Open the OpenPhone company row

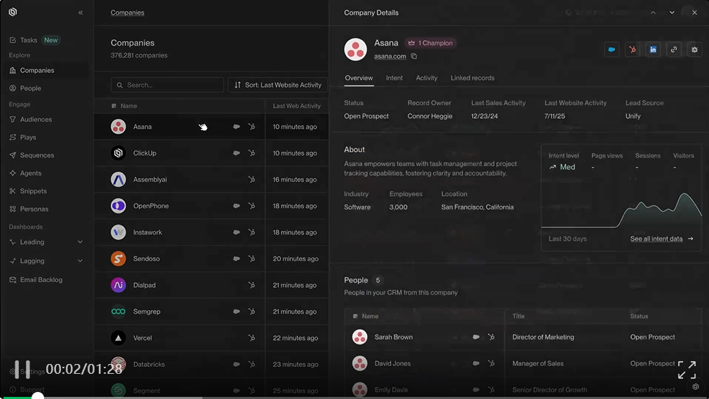point(211,206)
